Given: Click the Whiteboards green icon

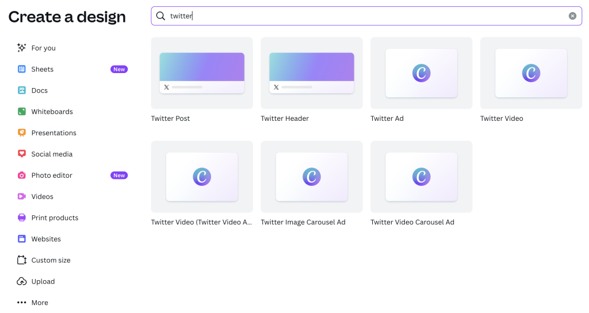Looking at the screenshot, I should pos(22,112).
